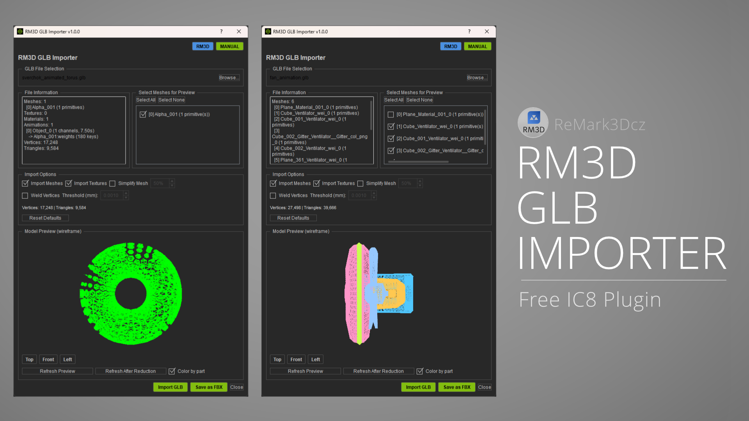The width and height of the screenshot is (749, 421).
Task: Click the right window's title bar app icon
Action: 268,32
